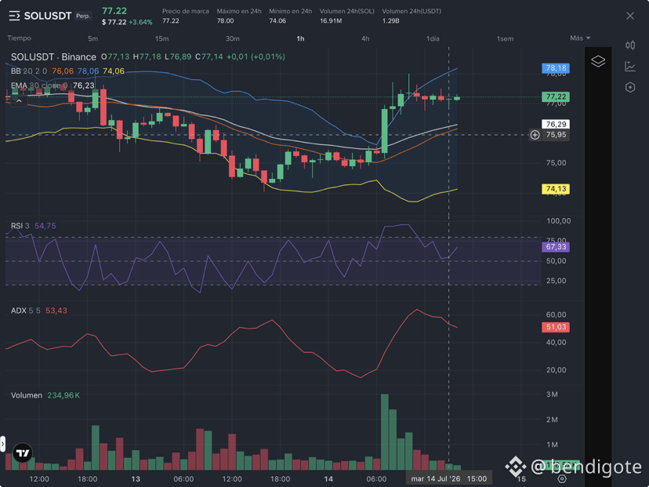
Task: Click the 18:00 label before day 13
Action: coord(87,479)
